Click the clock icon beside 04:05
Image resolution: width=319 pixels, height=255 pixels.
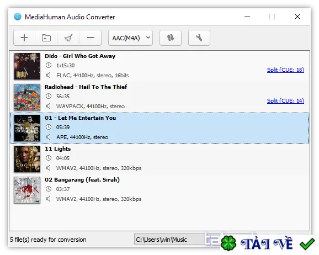click(x=49, y=158)
